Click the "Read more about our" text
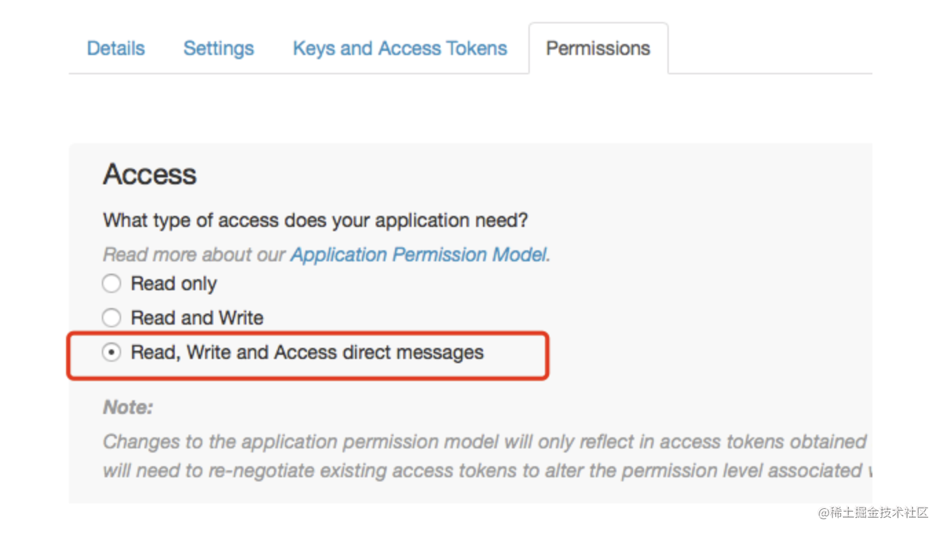The height and width of the screenshot is (535, 944). (x=194, y=254)
